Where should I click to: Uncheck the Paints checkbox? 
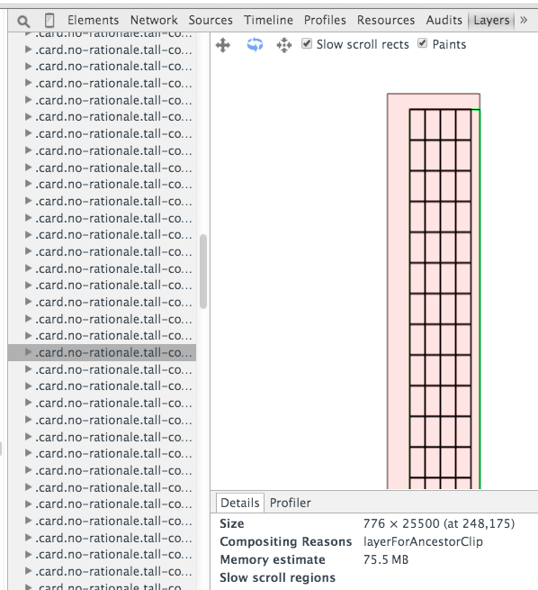tap(422, 43)
